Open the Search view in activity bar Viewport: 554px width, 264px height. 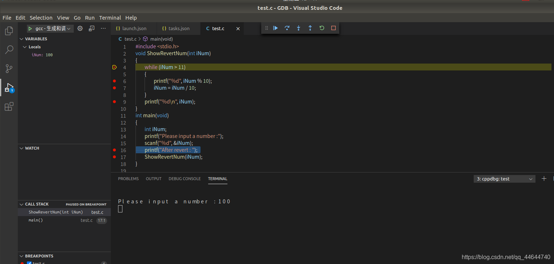click(x=9, y=50)
